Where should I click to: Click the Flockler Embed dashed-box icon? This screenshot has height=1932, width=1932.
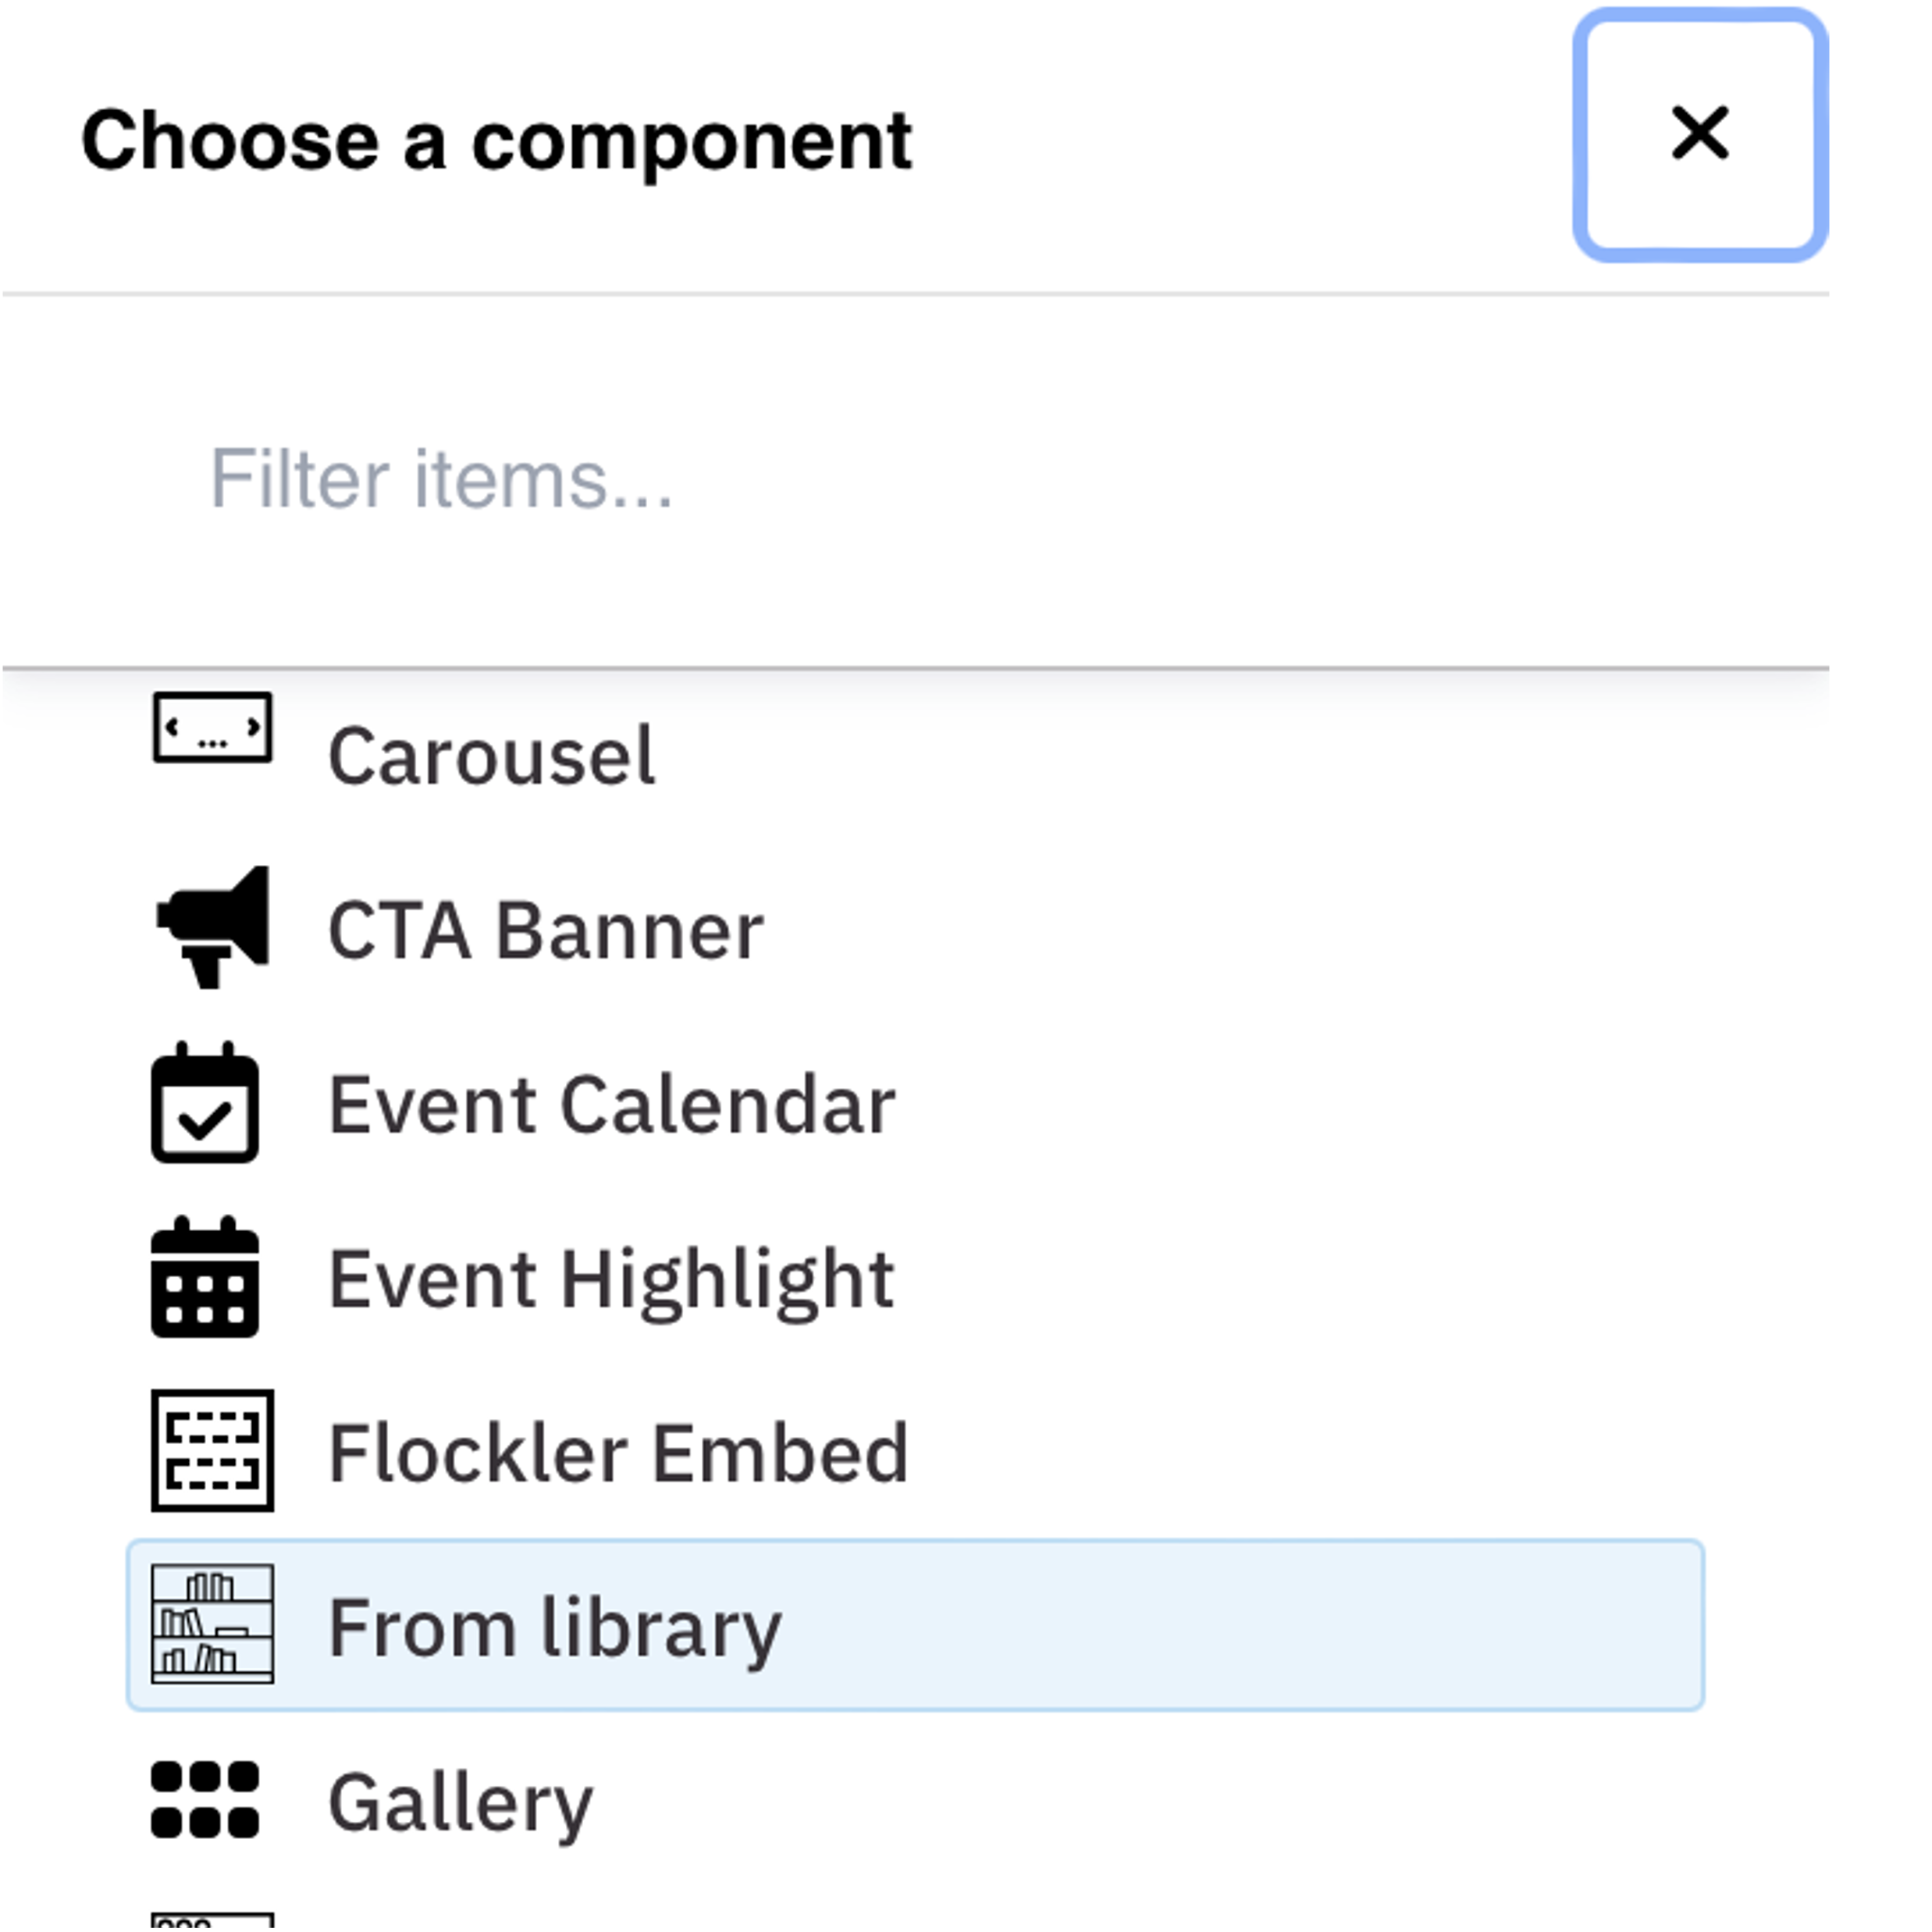pyautogui.click(x=212, y=1450)
